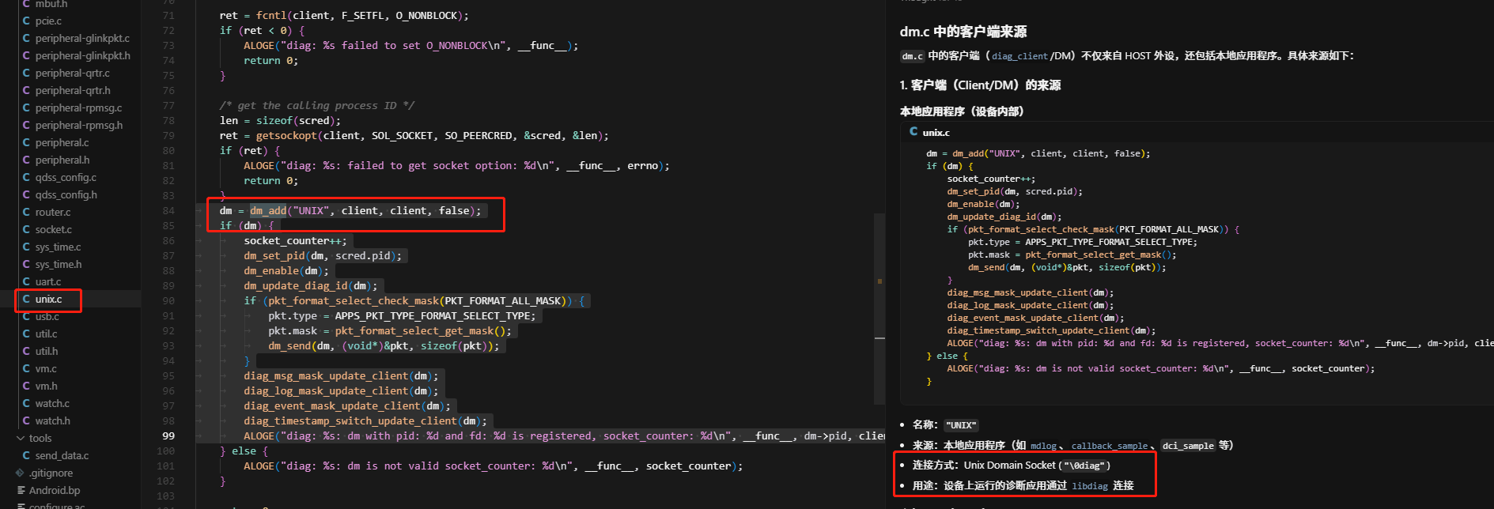Open peripheral-rpmsg.c file
The height and width of the screenshot is (509, 1494).
coord(78,107)
